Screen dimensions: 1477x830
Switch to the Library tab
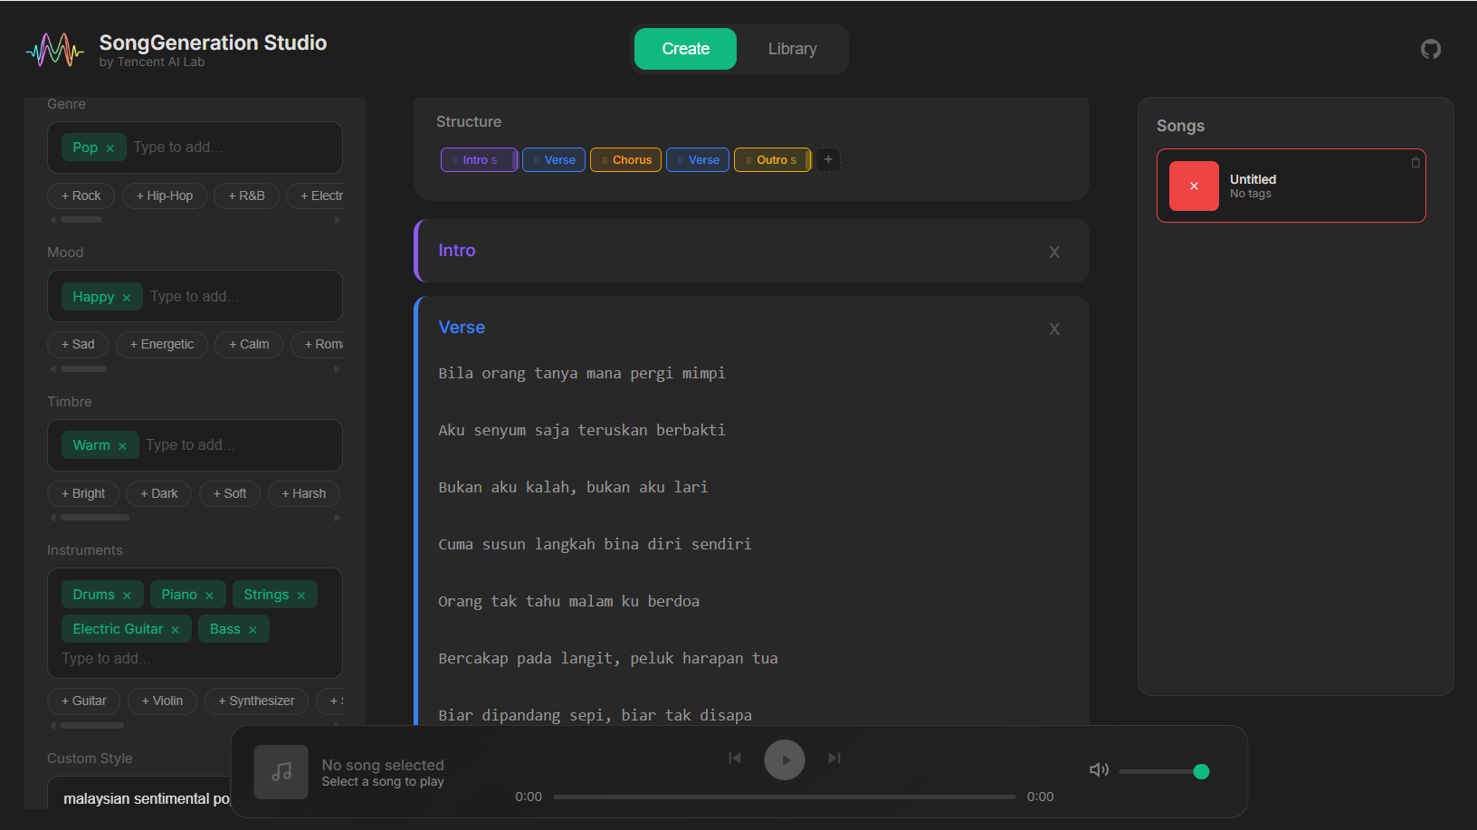(x=792, y=49)
